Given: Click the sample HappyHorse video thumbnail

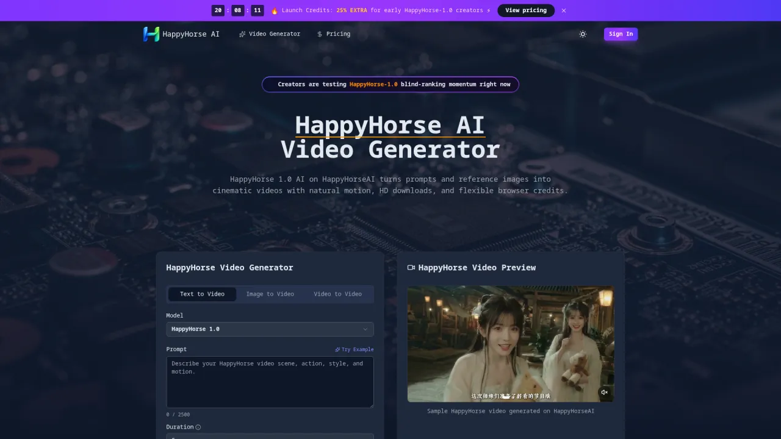Looking at the screenshot, I should click(x=511, y=344).
